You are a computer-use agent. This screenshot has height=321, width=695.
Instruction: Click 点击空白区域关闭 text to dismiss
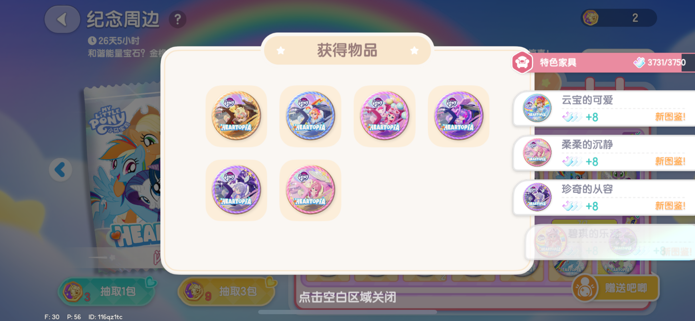(347, 297)
